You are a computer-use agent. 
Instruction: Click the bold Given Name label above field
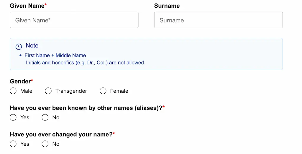pos(27,6)
